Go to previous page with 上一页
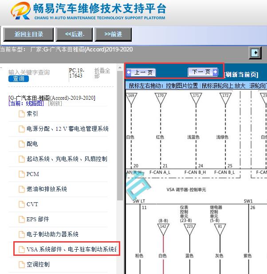Screen dimensions: 267x274 pos(141,72)
